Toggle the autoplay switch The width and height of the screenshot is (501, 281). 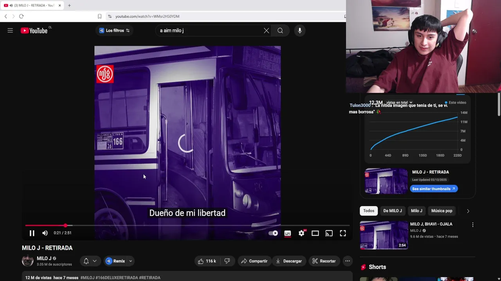click(273, 233)
